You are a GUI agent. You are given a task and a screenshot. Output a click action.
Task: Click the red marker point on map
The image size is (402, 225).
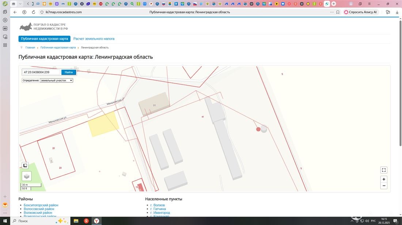(x=258, y=129)
